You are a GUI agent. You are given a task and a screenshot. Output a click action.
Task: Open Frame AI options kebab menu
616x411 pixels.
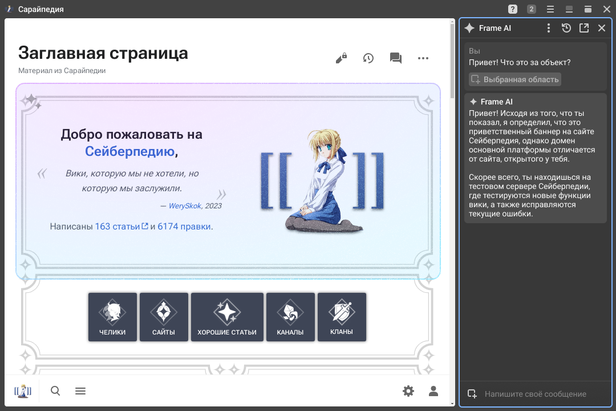point(548,28)
